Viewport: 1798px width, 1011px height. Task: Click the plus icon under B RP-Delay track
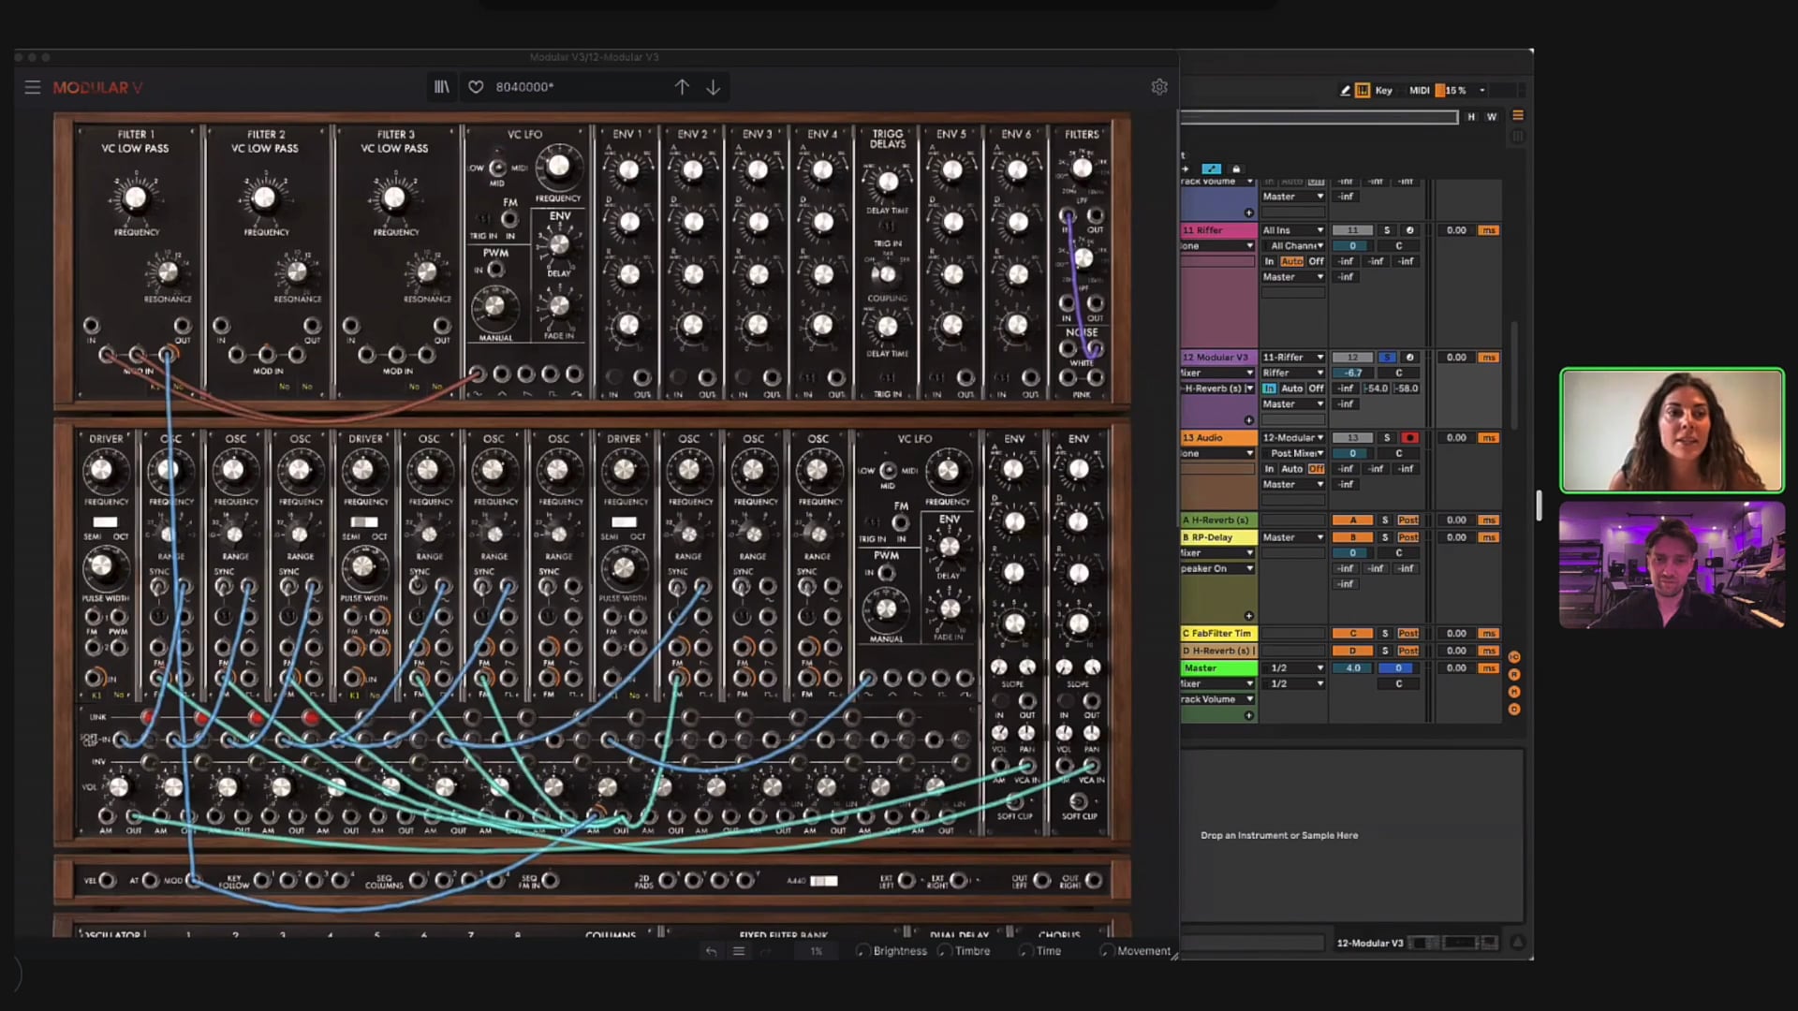1248,616
